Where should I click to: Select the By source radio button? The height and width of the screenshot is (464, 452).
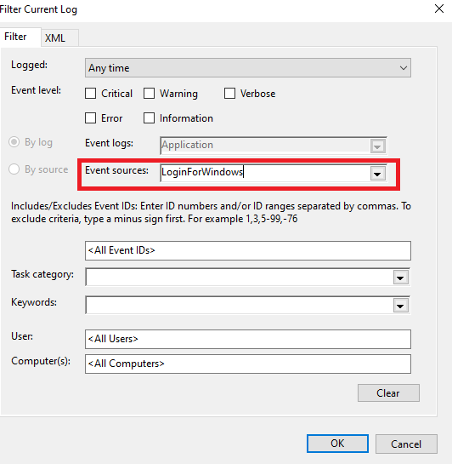[x=14, y=169]
